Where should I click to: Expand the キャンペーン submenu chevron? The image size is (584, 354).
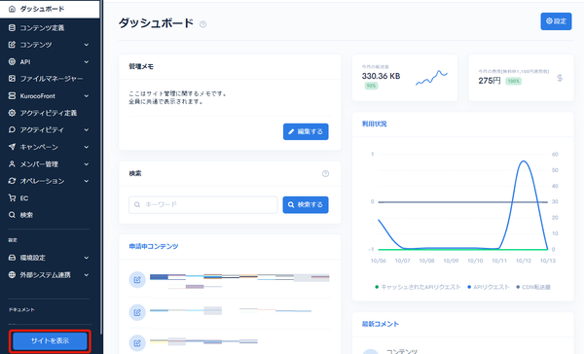point(87,147)
